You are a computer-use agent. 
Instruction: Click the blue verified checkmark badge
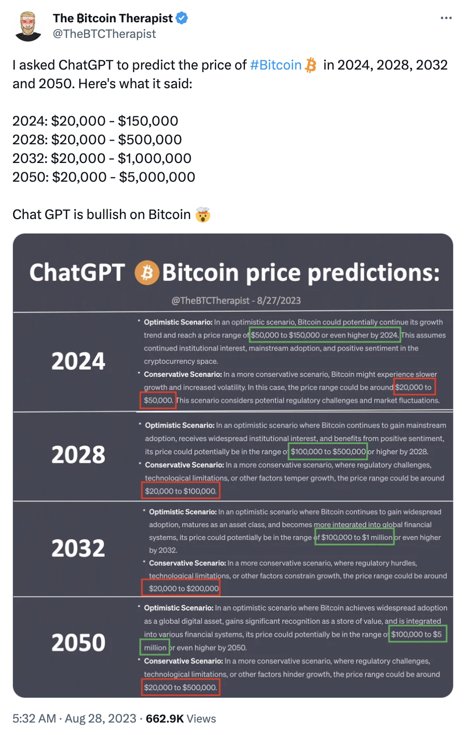click(182, 18)
